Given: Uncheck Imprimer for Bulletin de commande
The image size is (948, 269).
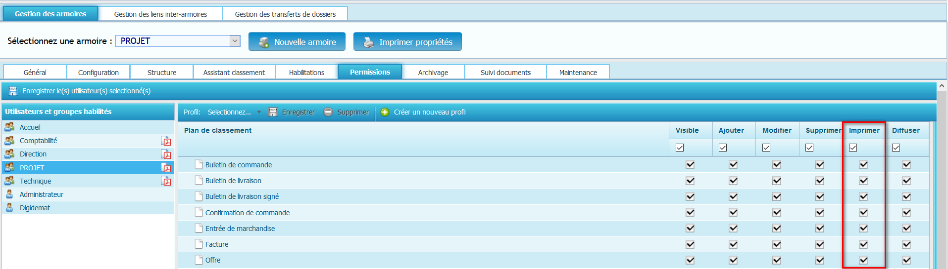Looking at the screenshot, I should [863, 165].
